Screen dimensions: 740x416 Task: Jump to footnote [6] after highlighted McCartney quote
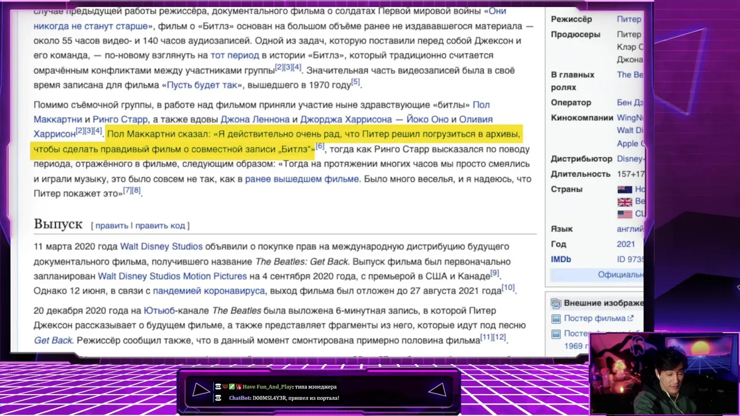click(x=320, y=146)
